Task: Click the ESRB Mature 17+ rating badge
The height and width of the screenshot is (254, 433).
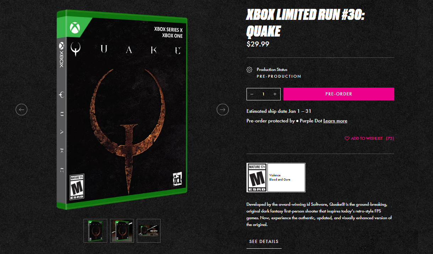Action: [257, 177]
